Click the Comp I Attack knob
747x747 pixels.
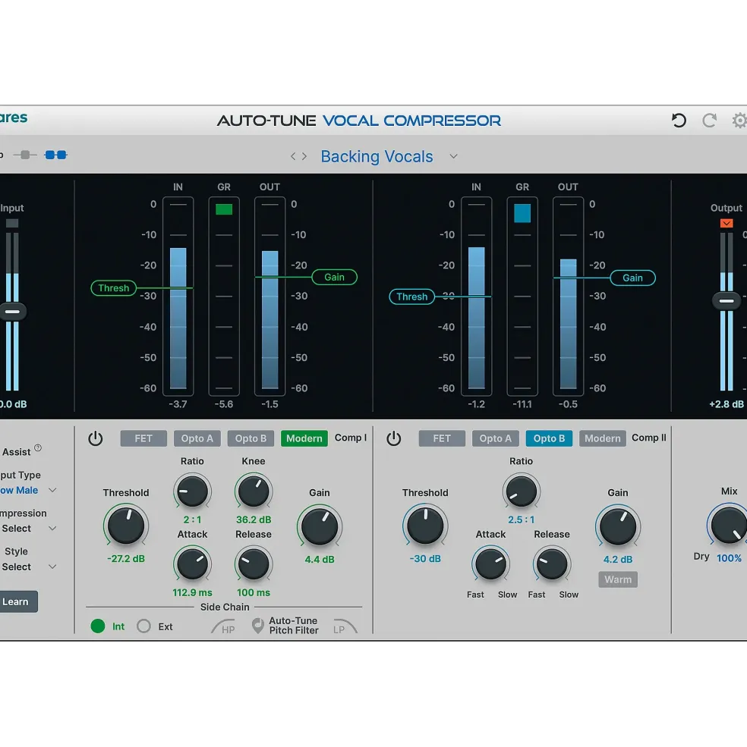[x=192, y=564]
